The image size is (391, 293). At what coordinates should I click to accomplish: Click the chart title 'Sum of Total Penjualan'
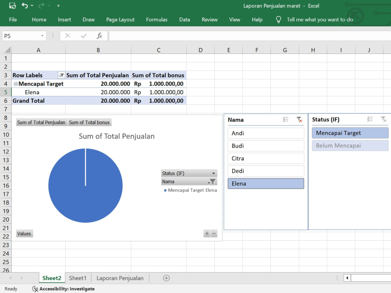[117, 136]
